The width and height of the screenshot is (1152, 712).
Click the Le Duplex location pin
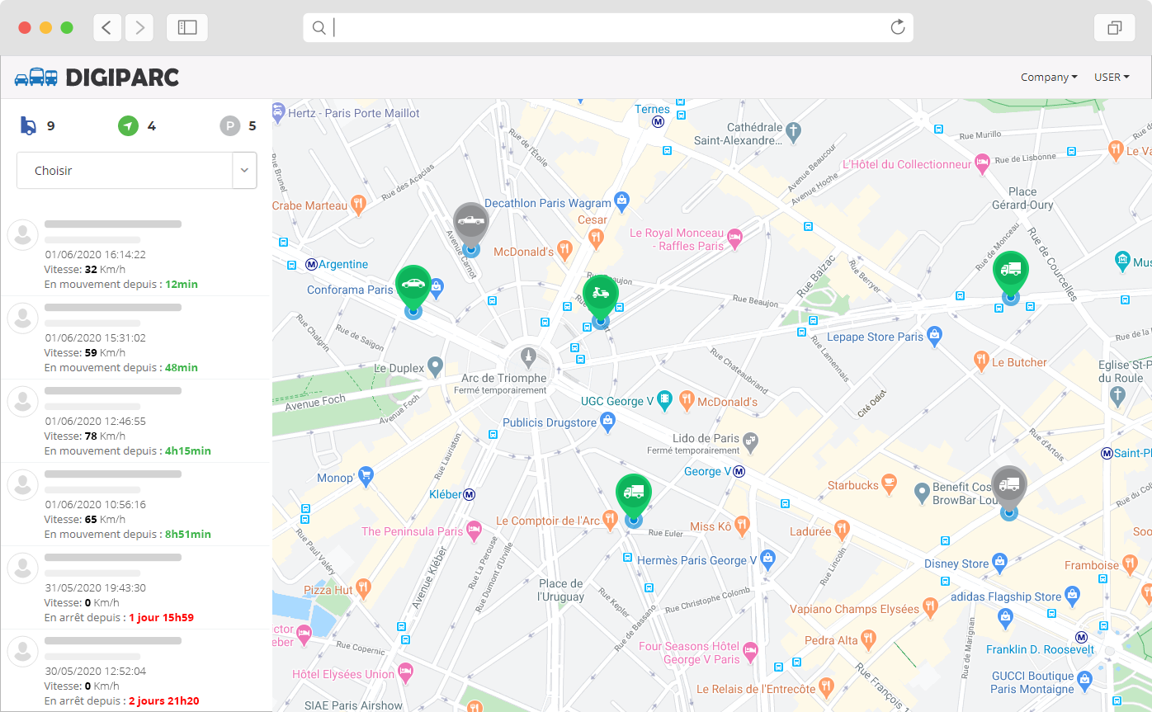pyautogui.click(x=435, y=366)
